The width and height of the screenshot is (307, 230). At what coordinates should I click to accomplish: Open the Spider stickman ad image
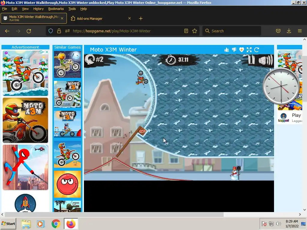pyautogui.click(x=25, y=167)
